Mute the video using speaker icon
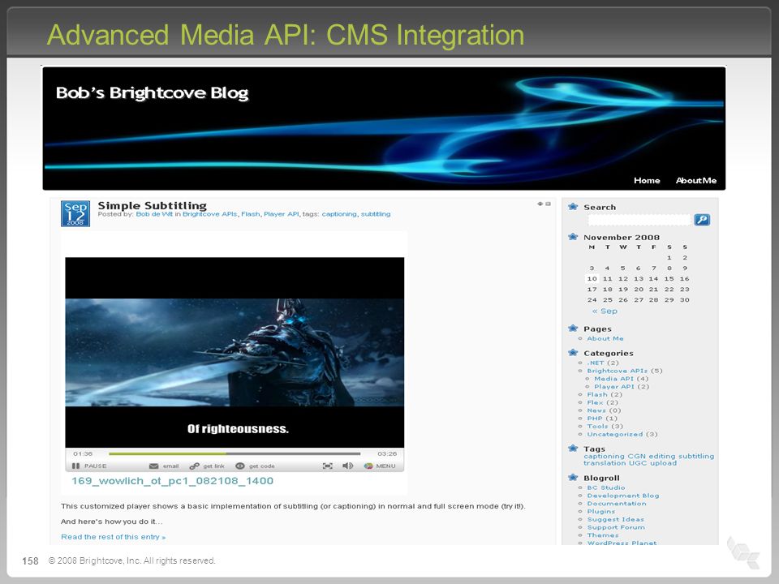Screen dimensions: 779x584 [348, 466]
